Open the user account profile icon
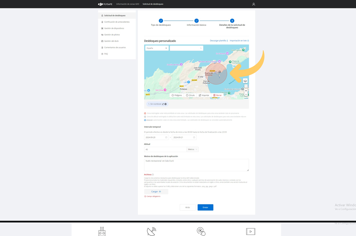Image resolution: width=356 pixels, height=236 pixels. [254, 4]
